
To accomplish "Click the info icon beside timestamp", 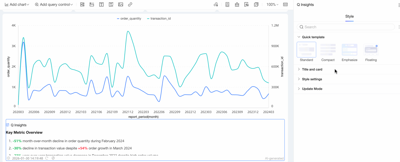I will click(x=8, y=158).
